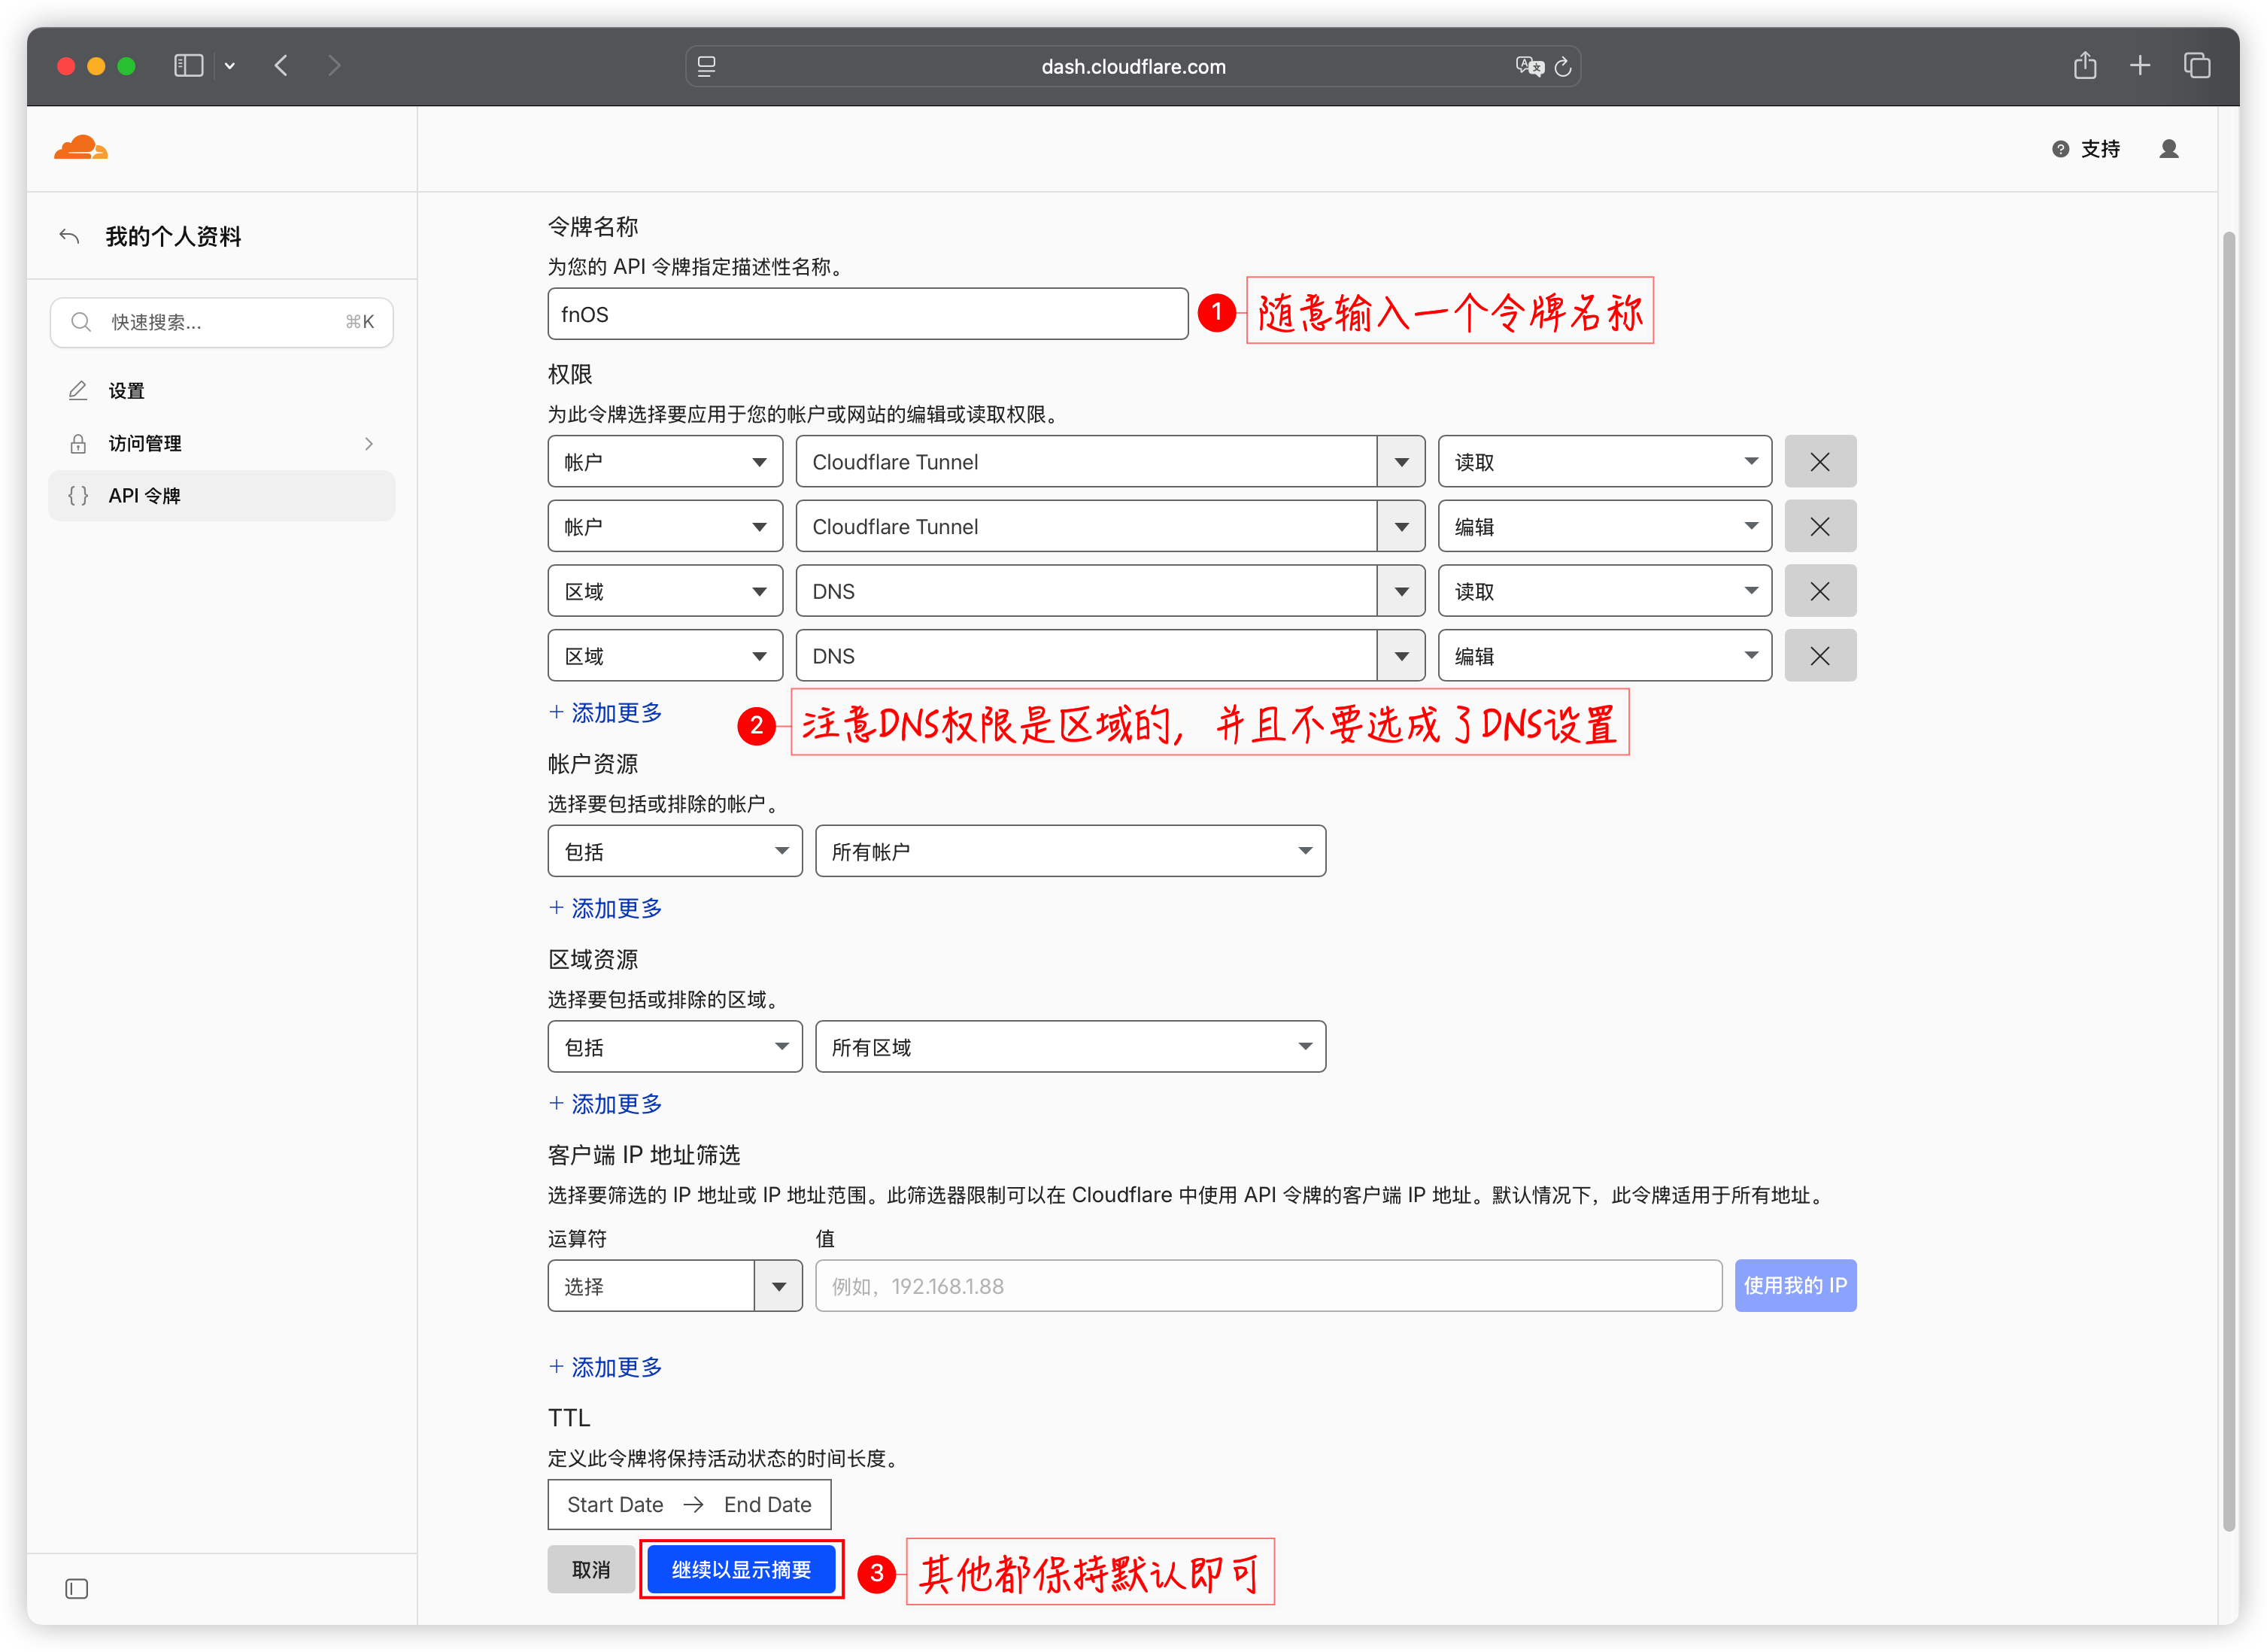
Task: Go back in Safari
Action: click(282, 66)
